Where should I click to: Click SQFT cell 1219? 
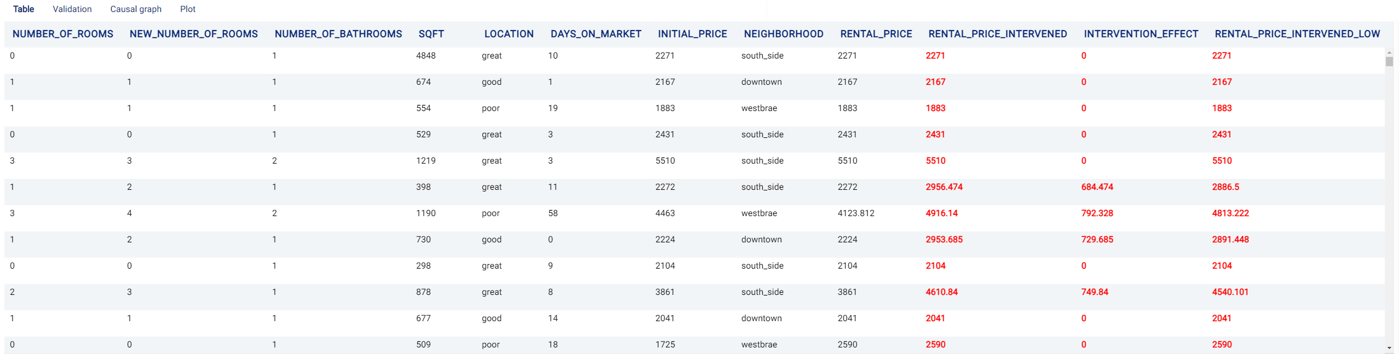(426, 161)
